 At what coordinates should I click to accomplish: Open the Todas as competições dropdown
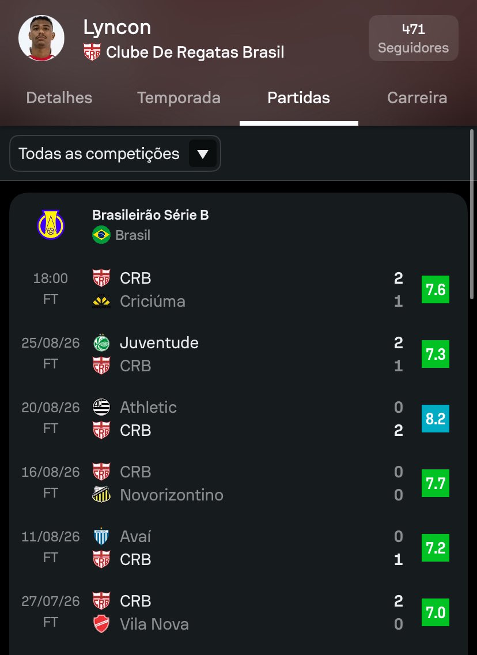tap(115, 153)
